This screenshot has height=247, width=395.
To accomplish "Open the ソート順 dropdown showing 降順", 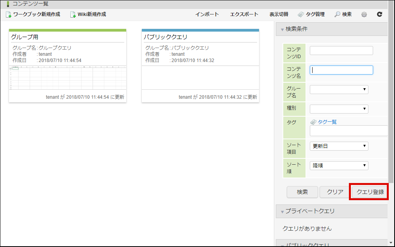I will [339, 165].
